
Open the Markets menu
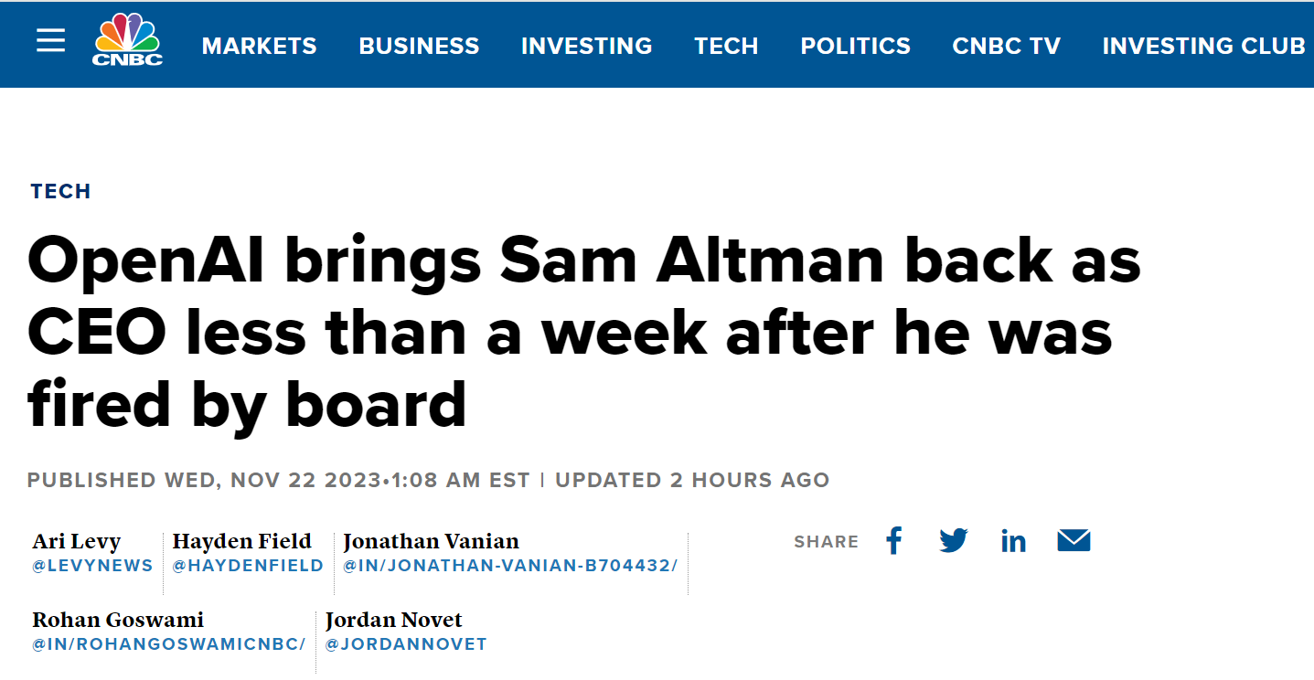pyautogui.click(x=259, y=46)
